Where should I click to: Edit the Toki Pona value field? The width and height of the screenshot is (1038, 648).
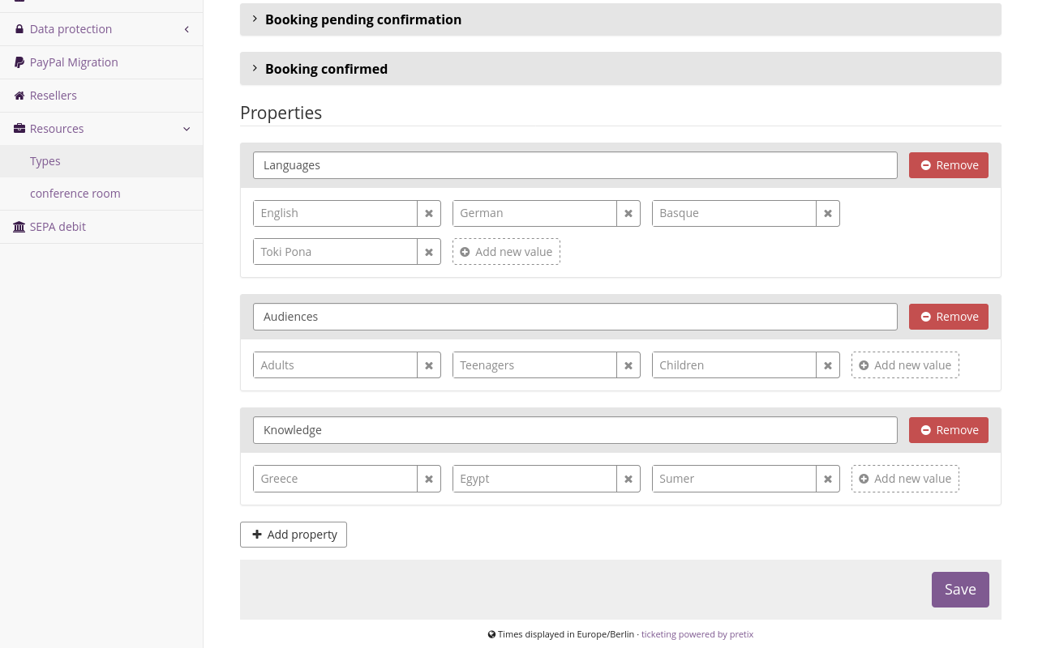click(335, 252)
